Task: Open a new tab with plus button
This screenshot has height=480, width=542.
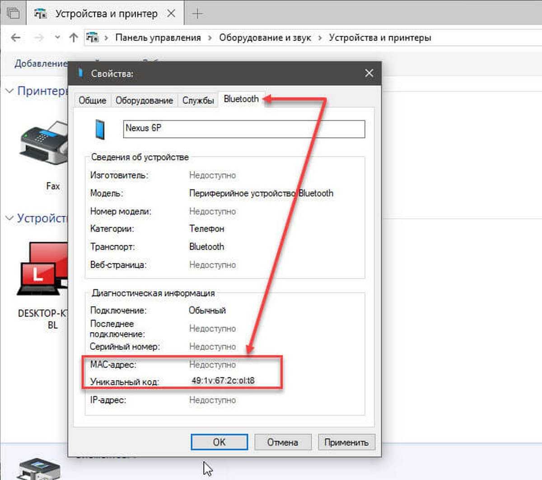Action: pos(197,14)
